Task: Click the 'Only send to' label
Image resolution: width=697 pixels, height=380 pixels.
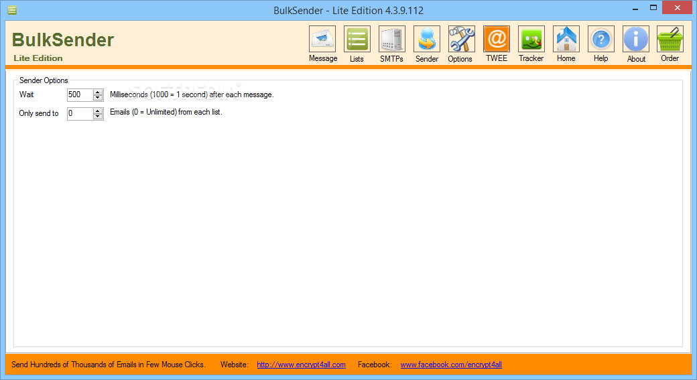Action: pyautogui.click(x=39, y=113)
